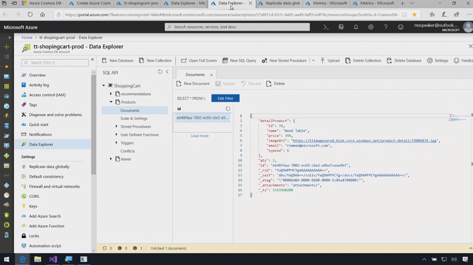Refresh the SQL API tree
The width and height of the screenshot is (473, 265).
click(160, 72)
